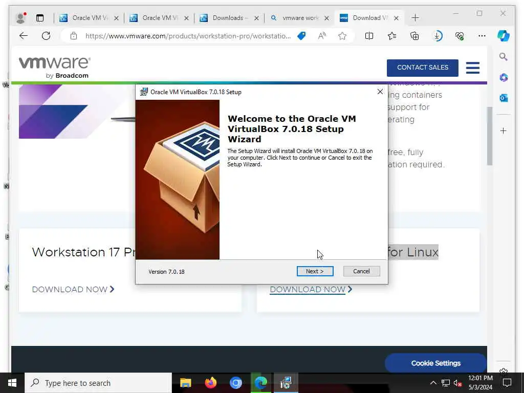Open the browser Downloads icon
Screen dimensions: 524x393
[x=437, y=36]
